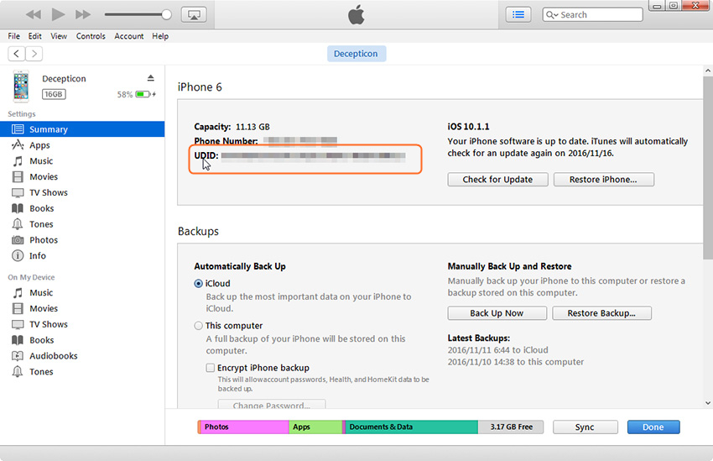Image resolution: width=713 pixels, height=461 pixels.
Task: Select the iCloud backup radio button
Action: [x=198, y=284]
